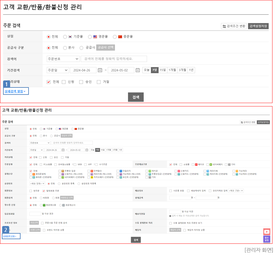Check the 사은품 포함 option
The width and height of the screenshot is (278, 256).
click(171, 191)
